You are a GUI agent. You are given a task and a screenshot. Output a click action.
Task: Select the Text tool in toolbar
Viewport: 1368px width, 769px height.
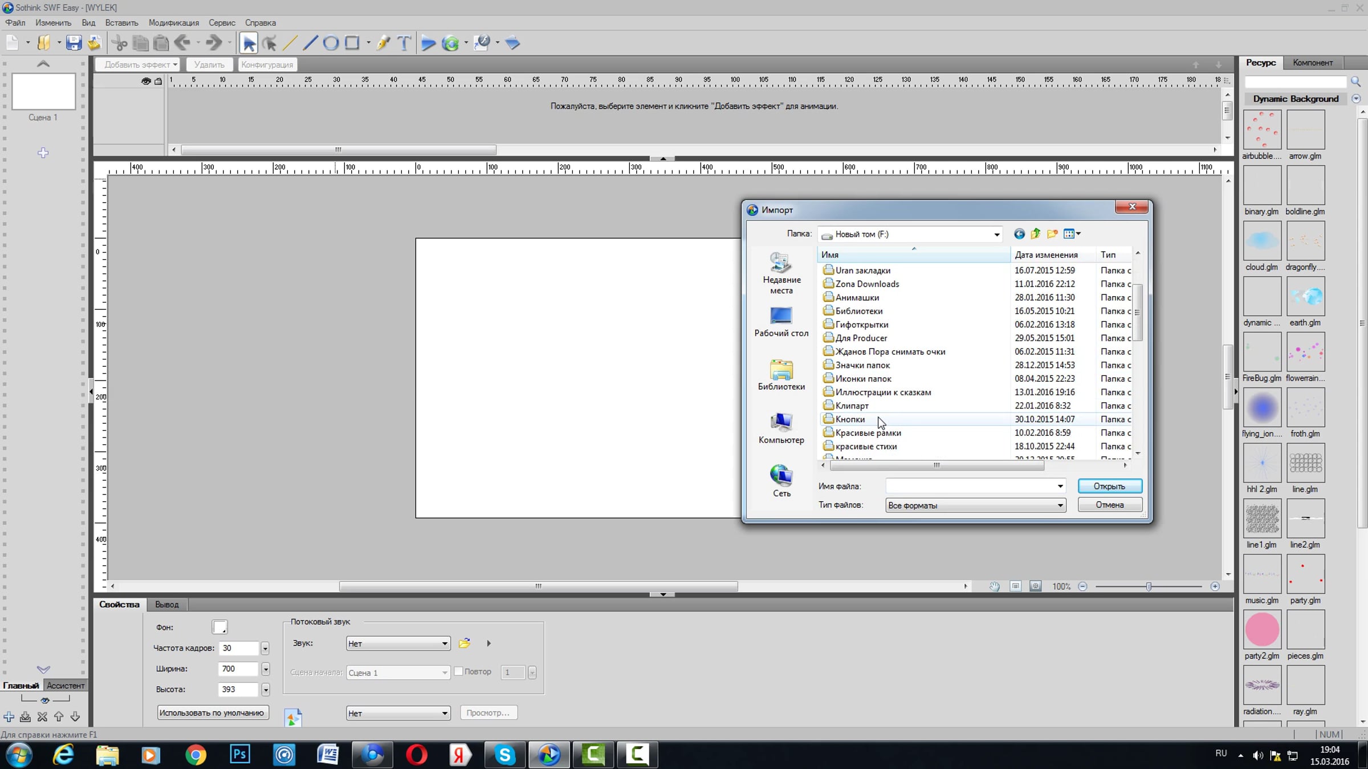pyautogui.click(x=404, y=43)
